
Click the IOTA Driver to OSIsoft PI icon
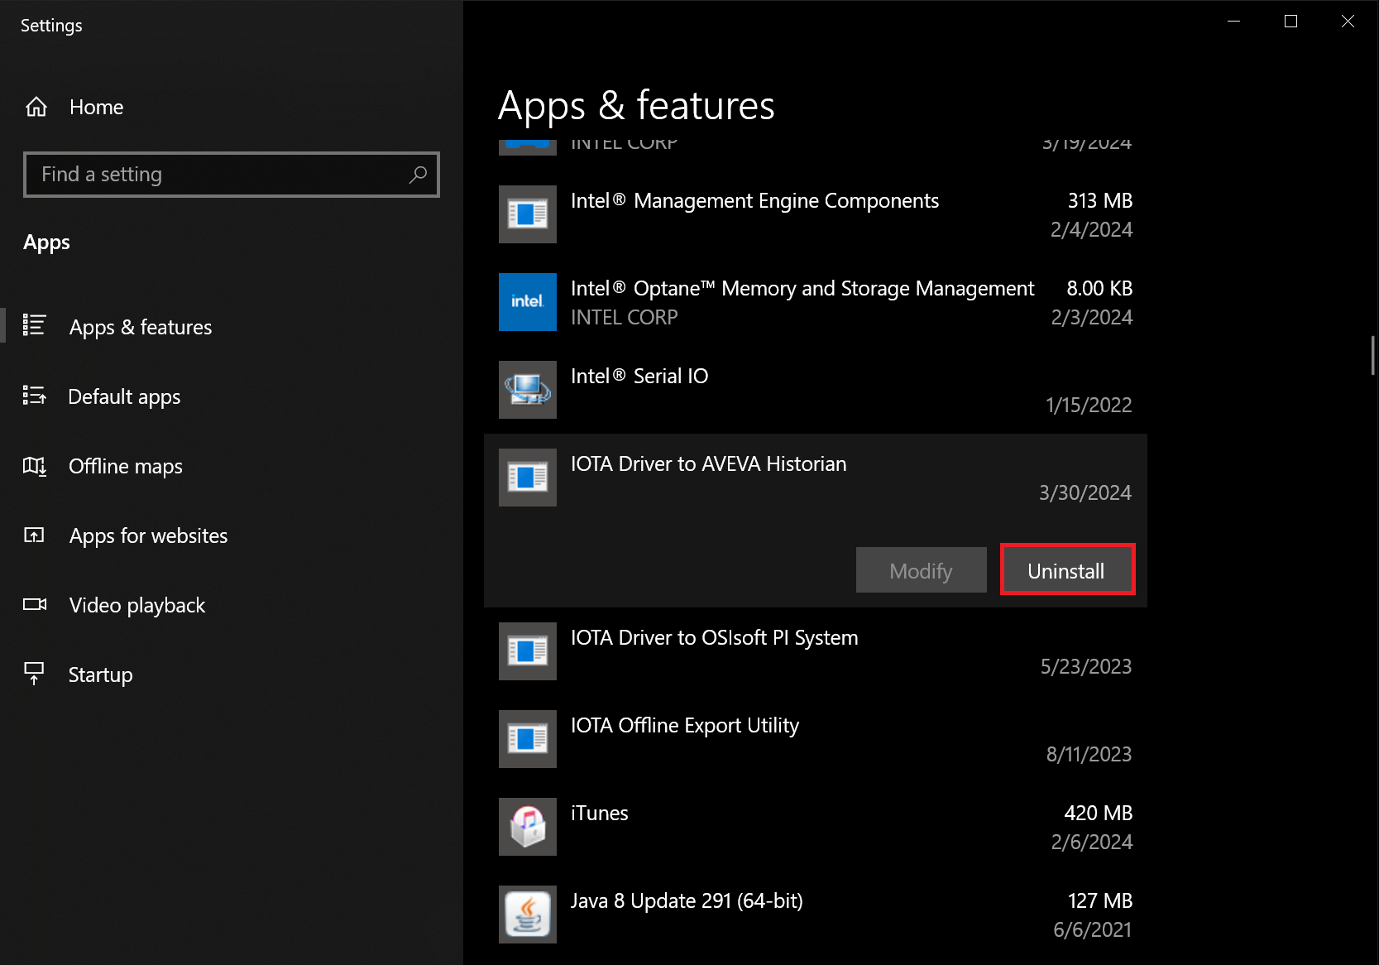(528, 651)
